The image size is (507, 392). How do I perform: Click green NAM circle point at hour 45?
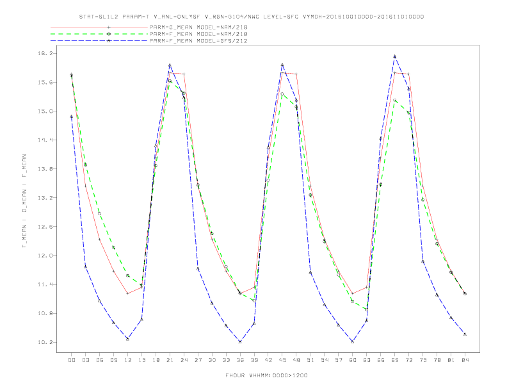click(x=282, y=94)
